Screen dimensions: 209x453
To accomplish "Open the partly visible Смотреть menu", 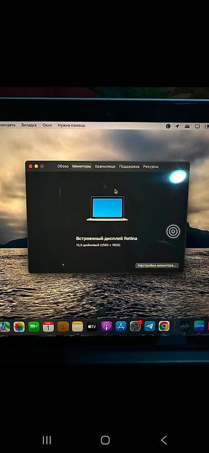I will tap(8, 125).
